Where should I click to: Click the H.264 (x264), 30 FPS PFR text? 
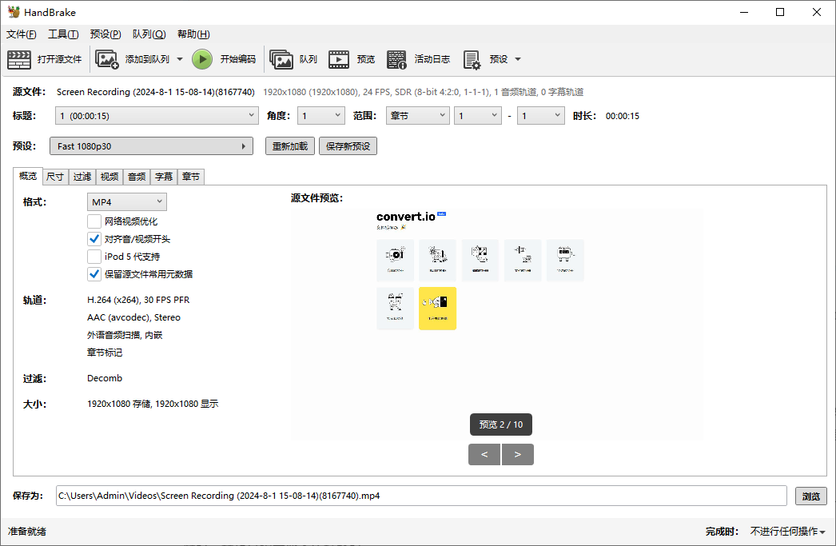[138, 300]
